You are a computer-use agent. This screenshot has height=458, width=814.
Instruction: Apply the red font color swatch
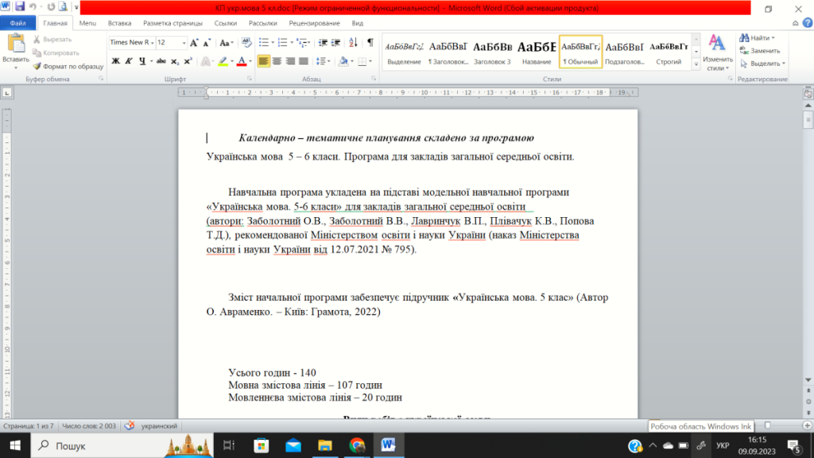tap(242, 61)
